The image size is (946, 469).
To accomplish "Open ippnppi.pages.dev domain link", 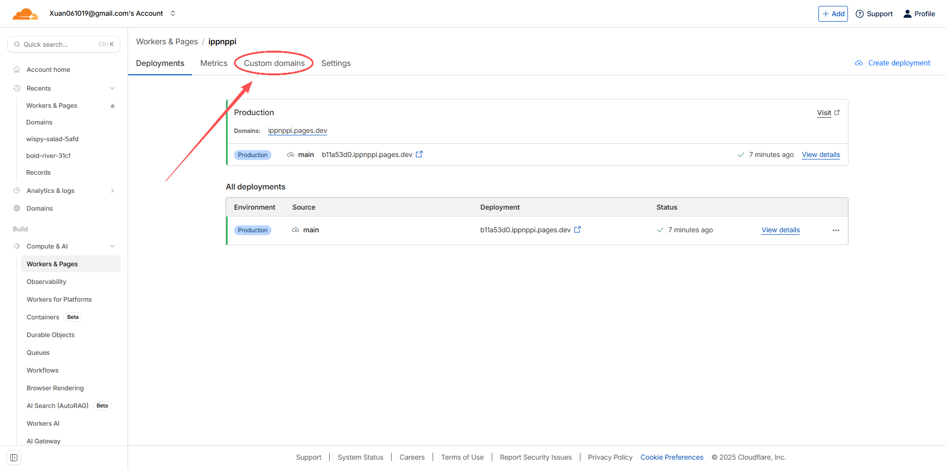I will pyautogui.click(x=298, y=130).
